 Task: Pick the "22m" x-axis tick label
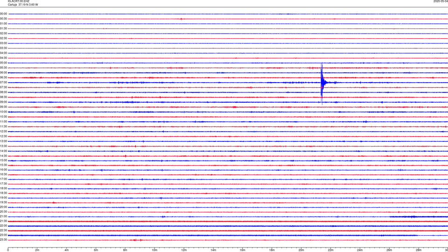click(x=330, y=250)
